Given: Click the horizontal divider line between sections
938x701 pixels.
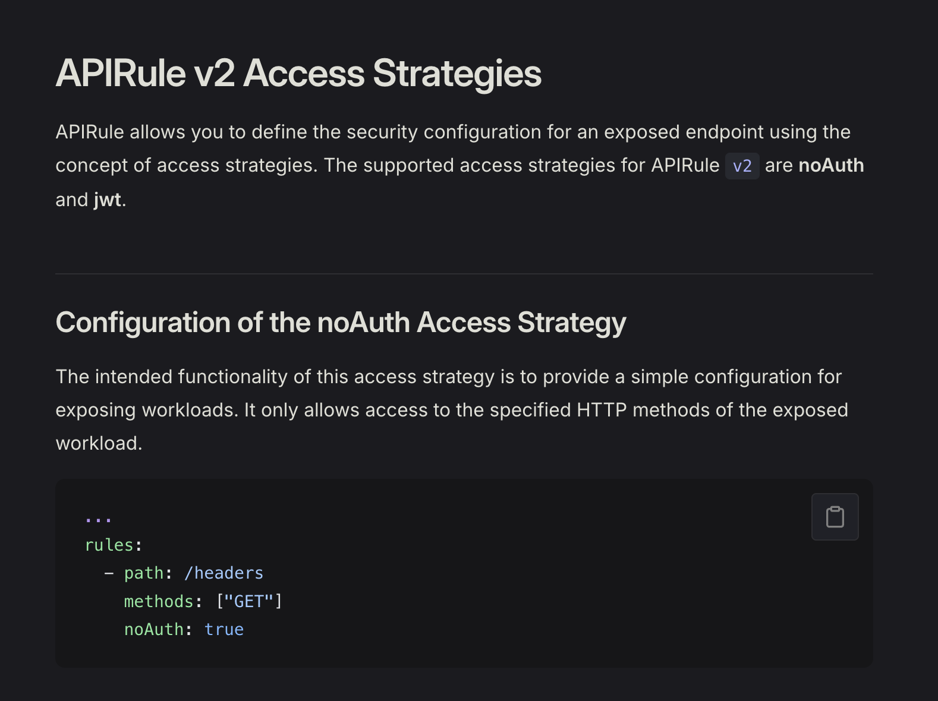Looking at the screenshot, I should (x=464, y=274).
